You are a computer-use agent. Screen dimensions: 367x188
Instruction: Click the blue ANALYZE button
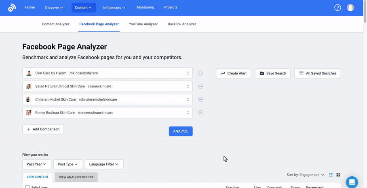pos(181,131)
